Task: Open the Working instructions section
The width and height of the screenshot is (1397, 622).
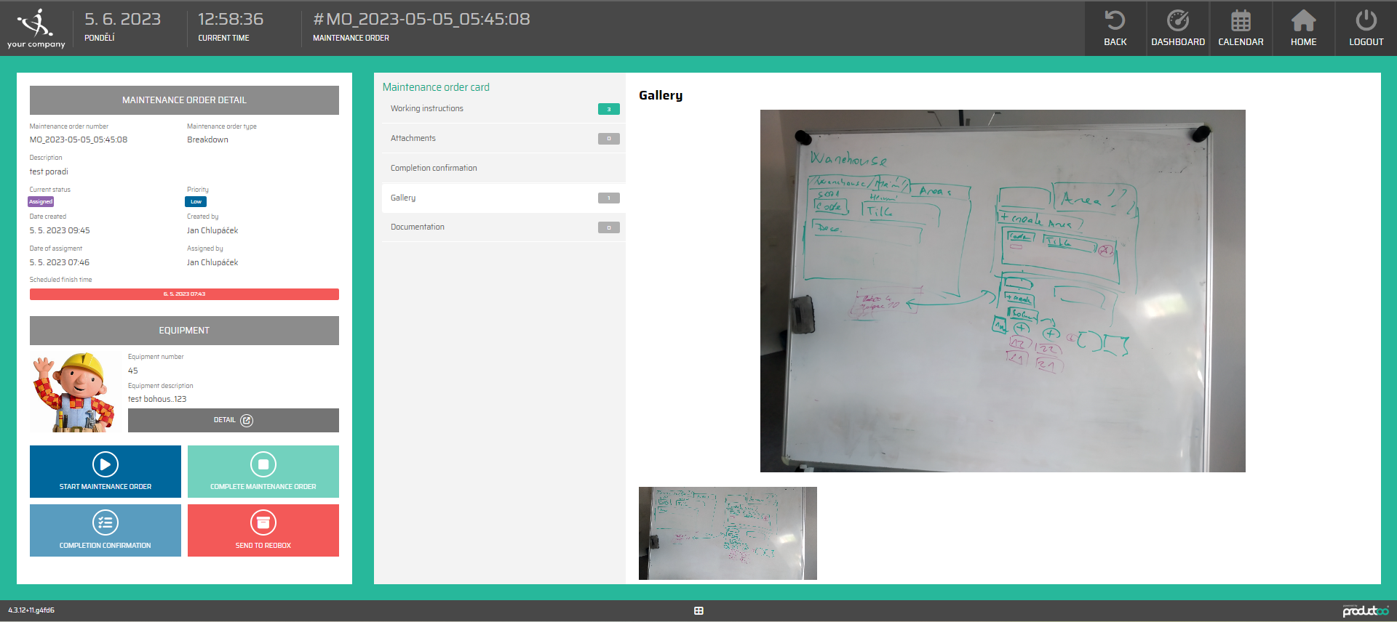Action: [504, 109]
